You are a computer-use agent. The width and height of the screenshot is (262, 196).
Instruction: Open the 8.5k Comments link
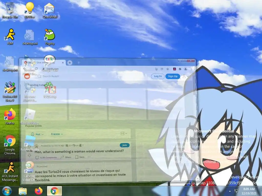tap(46, 157)
